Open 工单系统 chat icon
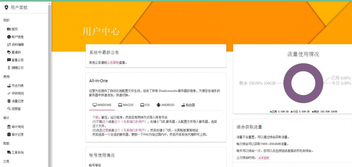 (9, 152)
